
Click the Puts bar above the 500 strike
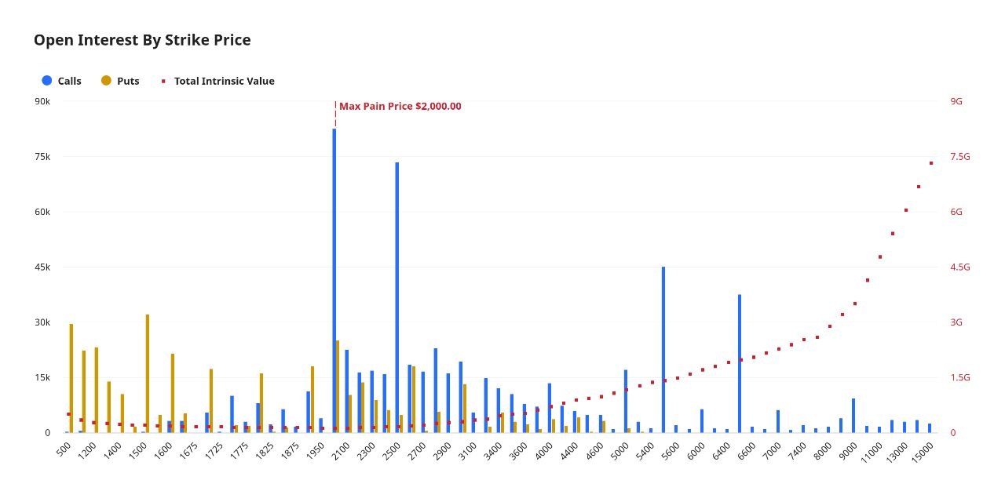point(71,378)
